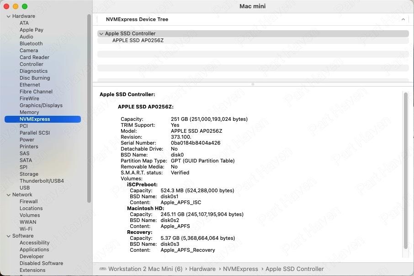Select the highlighted NVMExpress sidebar item

tap(42, 119)
